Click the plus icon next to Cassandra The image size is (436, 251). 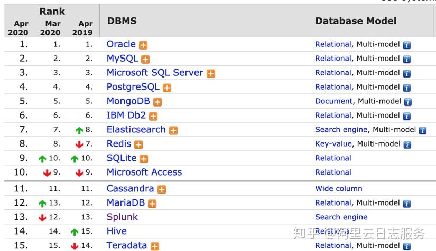tap(162, 189)
